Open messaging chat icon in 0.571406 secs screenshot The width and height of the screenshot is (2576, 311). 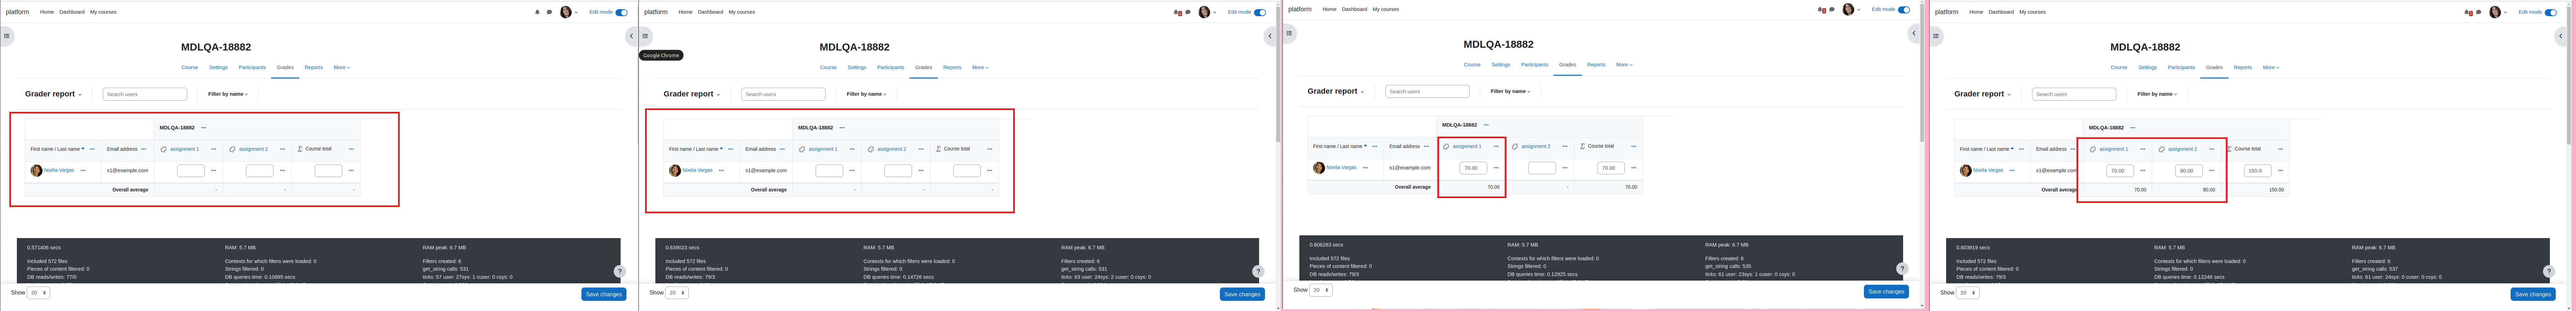[x=549, y=12]
